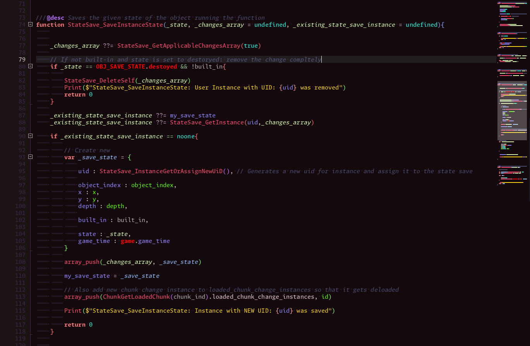The height and width of the screenshot is (346, 530).
Task: Collapse the StateSave_SaveInstanceState function fold marker
Action: click(31, 25)
